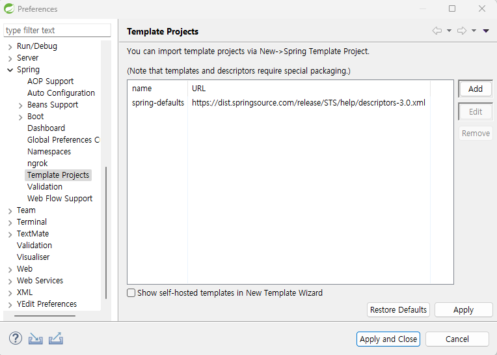Focus the type filter text field
This screenshot has height=355, width=497.
[57, 30]
